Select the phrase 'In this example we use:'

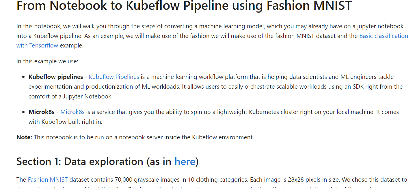coord(47,61)
